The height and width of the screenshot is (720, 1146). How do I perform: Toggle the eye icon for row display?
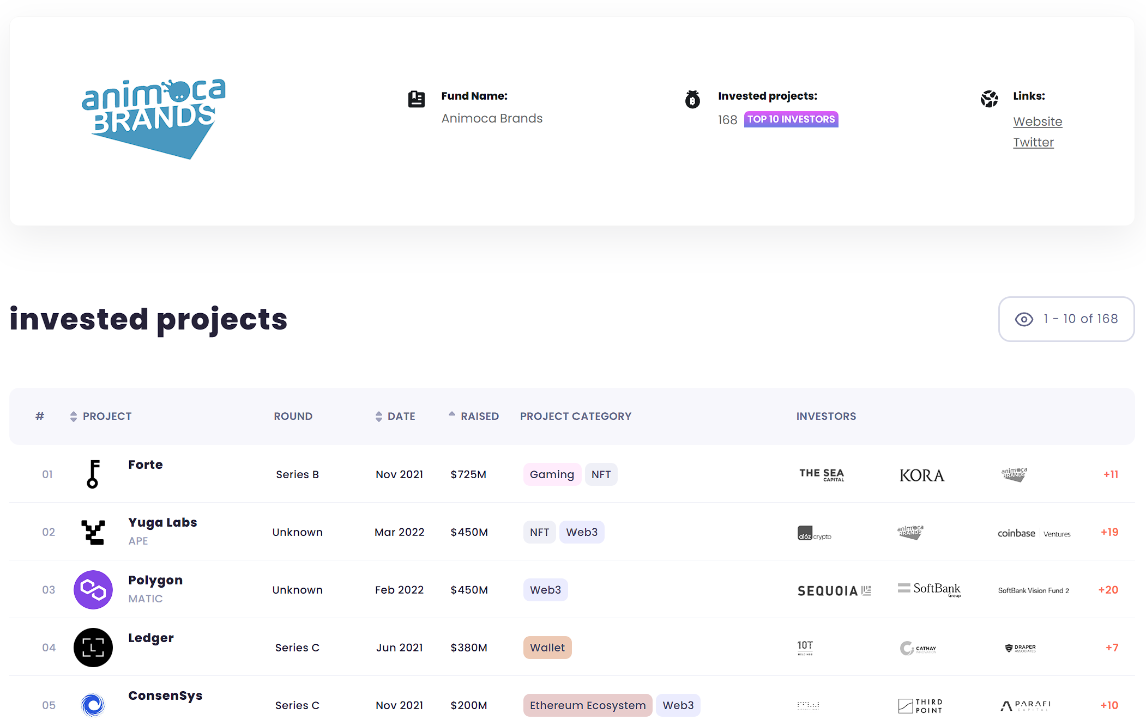[1024, 319]
